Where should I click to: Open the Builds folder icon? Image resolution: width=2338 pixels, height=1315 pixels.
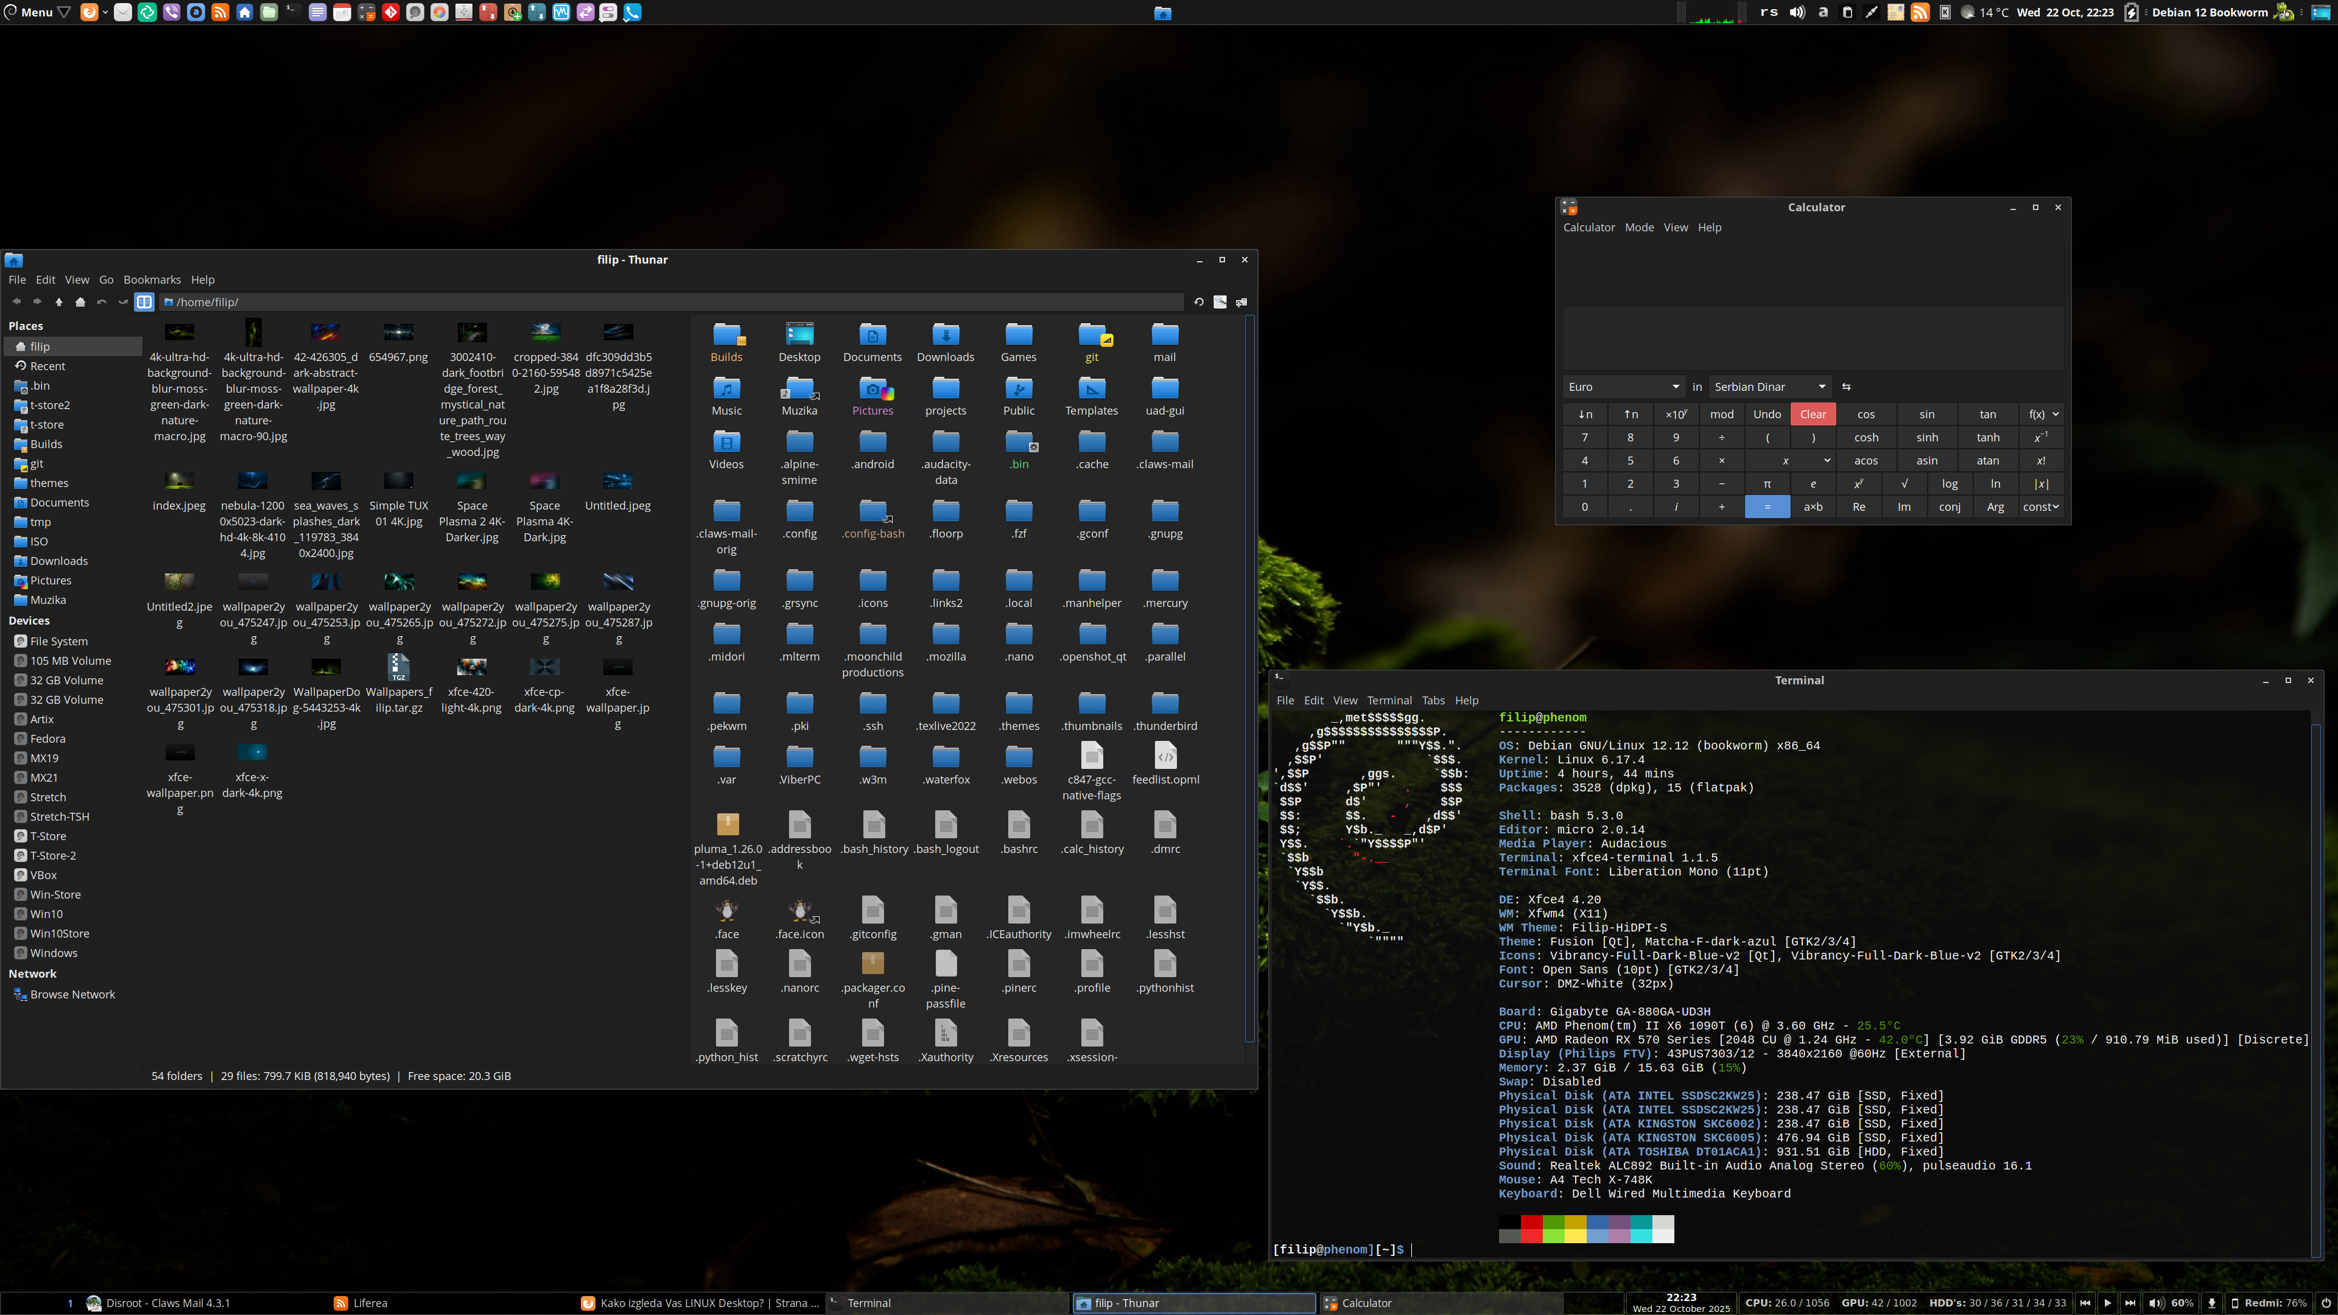coord(727,336)
